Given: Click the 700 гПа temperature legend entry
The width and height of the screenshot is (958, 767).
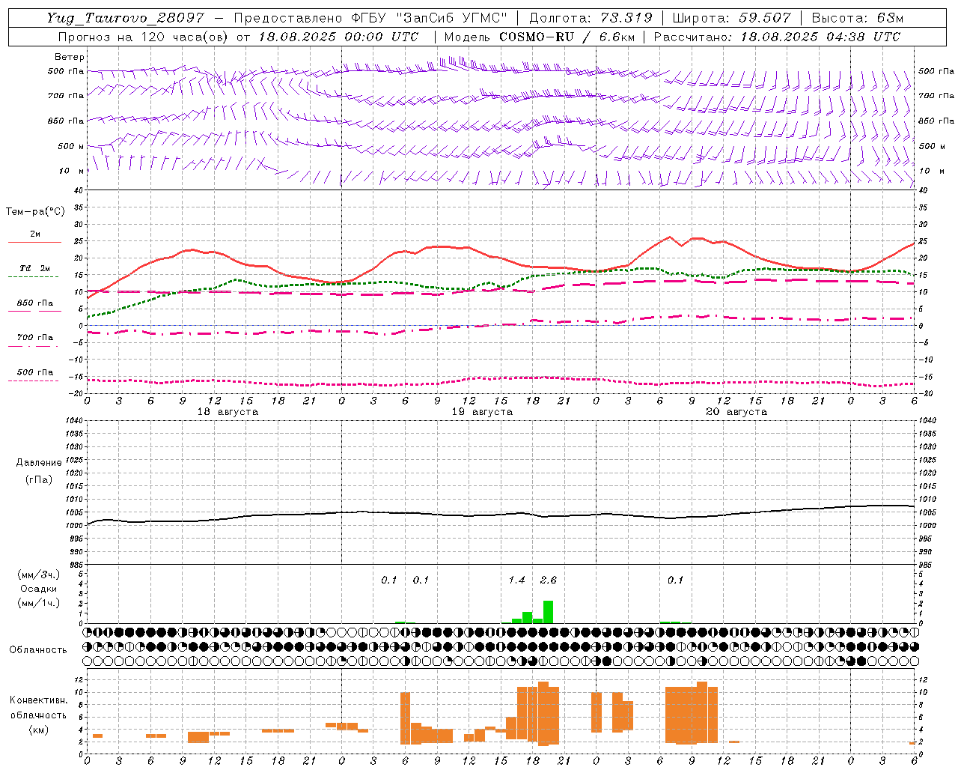Looking at the screenshot, I should (x=35, y=337).
